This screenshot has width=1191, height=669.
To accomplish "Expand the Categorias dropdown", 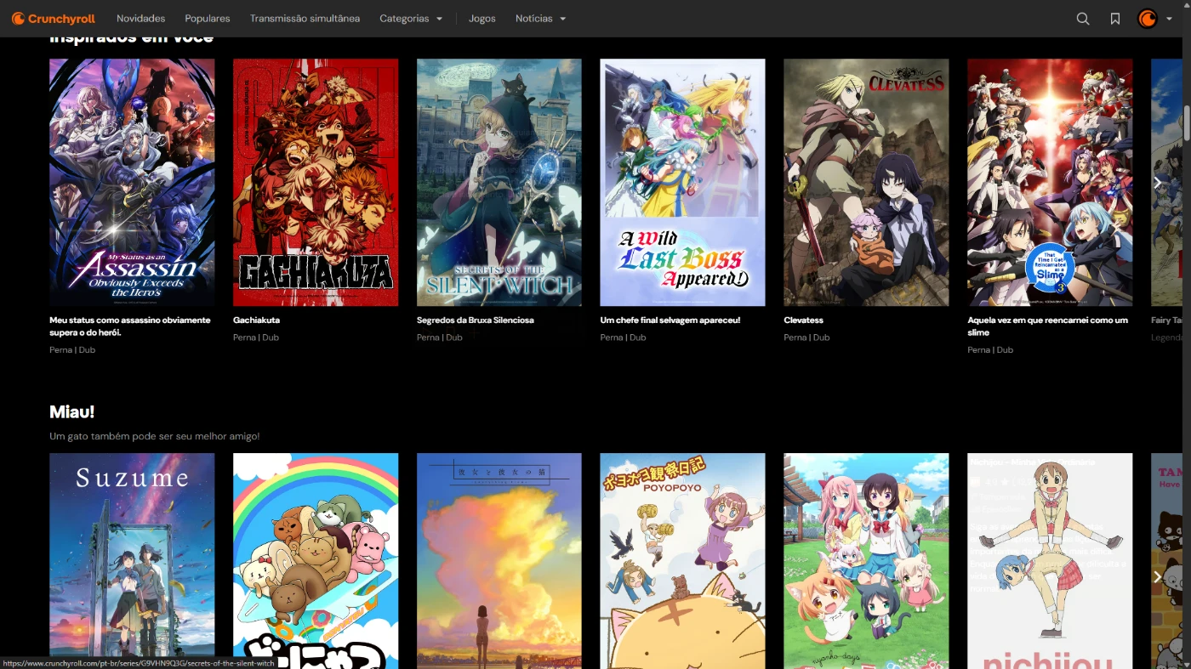I will (411, 19).
